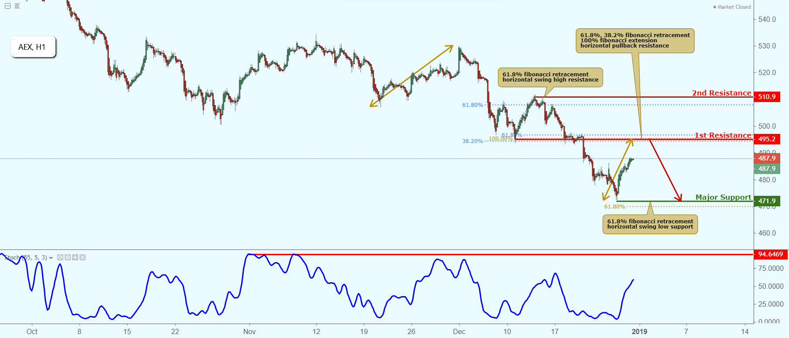Click the gold 100.00% fibonacci extension label

point(500,139)
